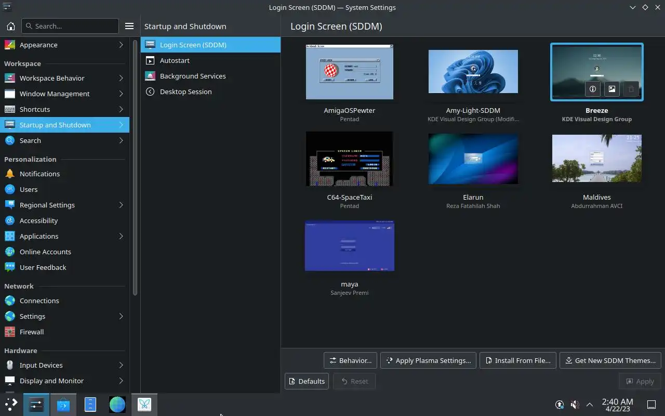
Task: Open the Background Services module
Action: click(x=210, y=76)
